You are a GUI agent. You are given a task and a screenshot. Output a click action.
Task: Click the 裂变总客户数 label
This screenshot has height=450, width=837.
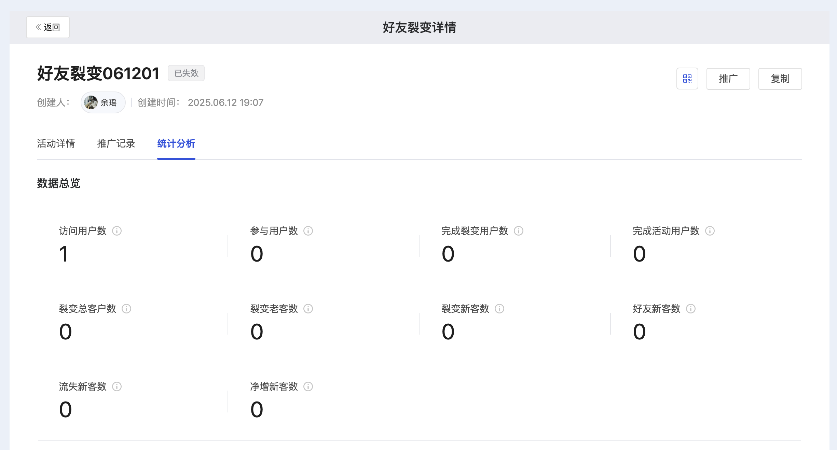87,309
